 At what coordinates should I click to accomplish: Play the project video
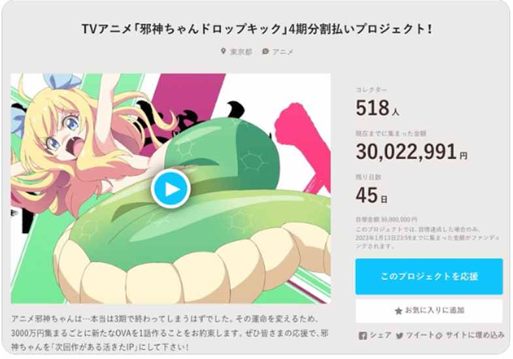click(171, 189)
